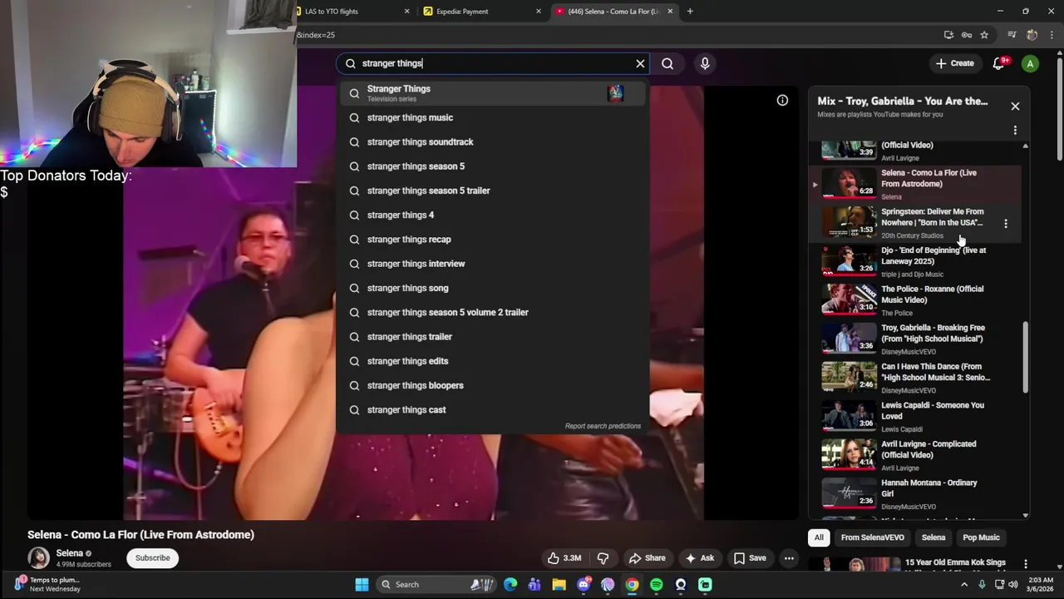Viewport: 1064px width, 599px height.
Task: Select the All filter chip
Action: point(819,537)
